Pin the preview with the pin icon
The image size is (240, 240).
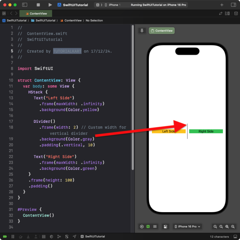tap(142, 31)
